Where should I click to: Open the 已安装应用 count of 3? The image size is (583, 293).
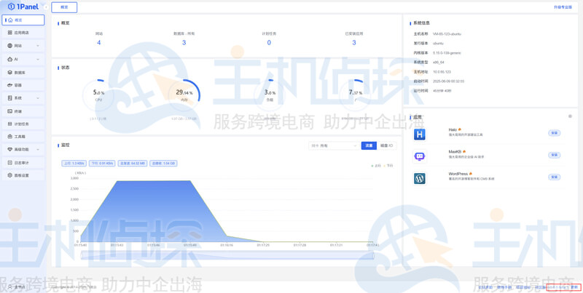point(354,43)
